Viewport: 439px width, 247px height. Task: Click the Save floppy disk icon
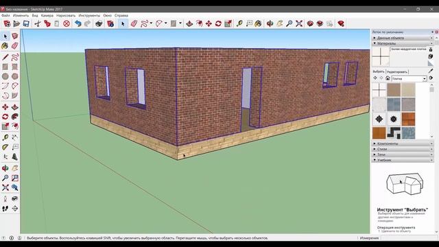(26, 23)
